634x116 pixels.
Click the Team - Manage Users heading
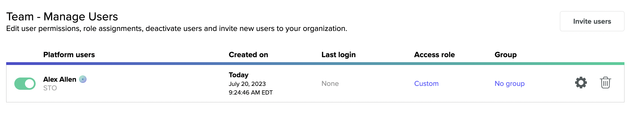pyautogui.click(x=62, y=17)
